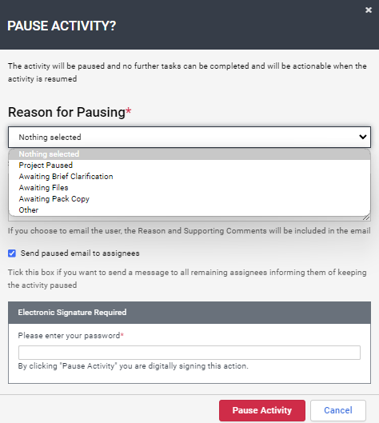Cancel the pause activity dialog
Screen dimensions: 379x423
click(338, 410)
